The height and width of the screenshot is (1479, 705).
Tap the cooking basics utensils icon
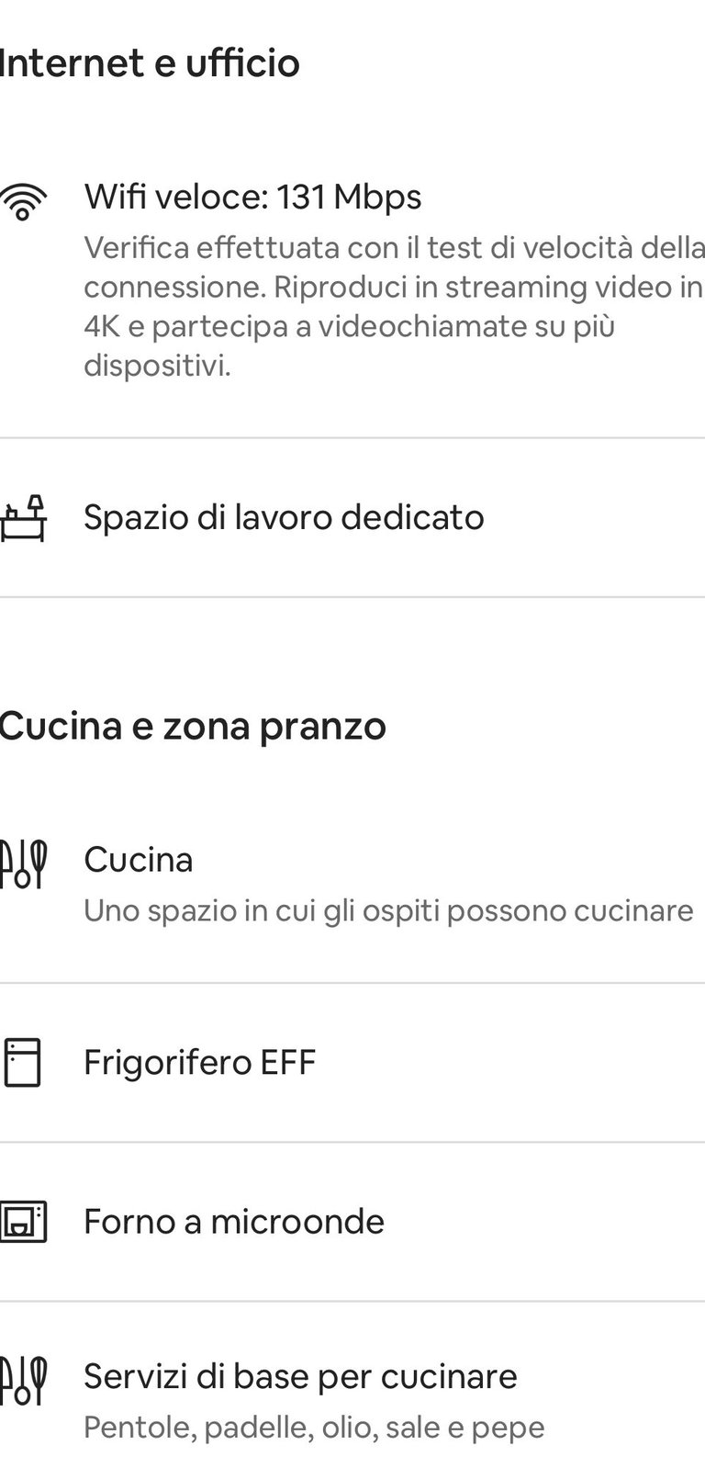click(23, 1381)
